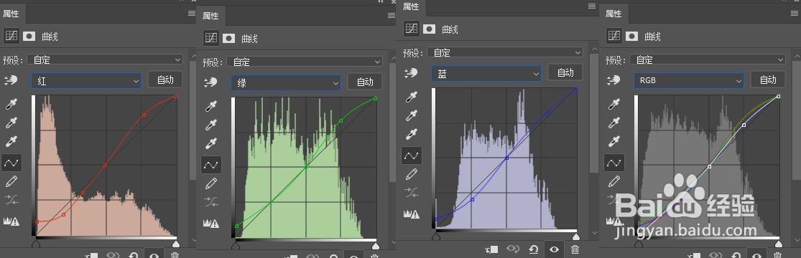Toggle view previous state in Red panel
The width and height of the screenshot is (801, 258).
[x=112, y=255]
